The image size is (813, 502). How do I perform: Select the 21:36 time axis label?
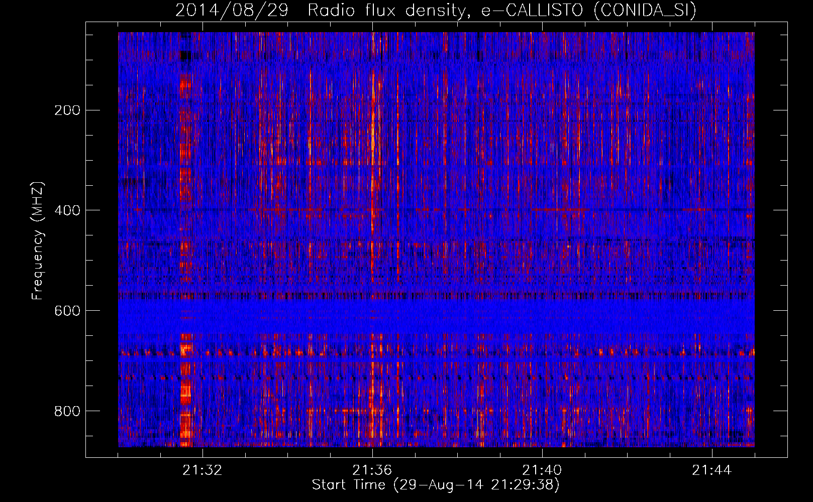372,470
